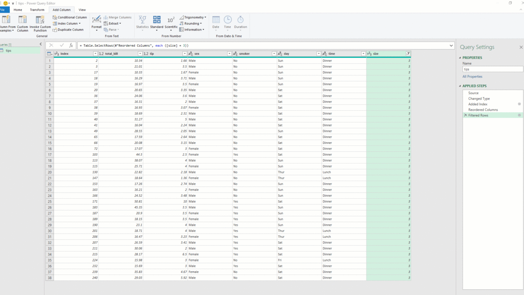Switch to the Transform tab
The image size is (524, 295).
[x=37, y=10]
